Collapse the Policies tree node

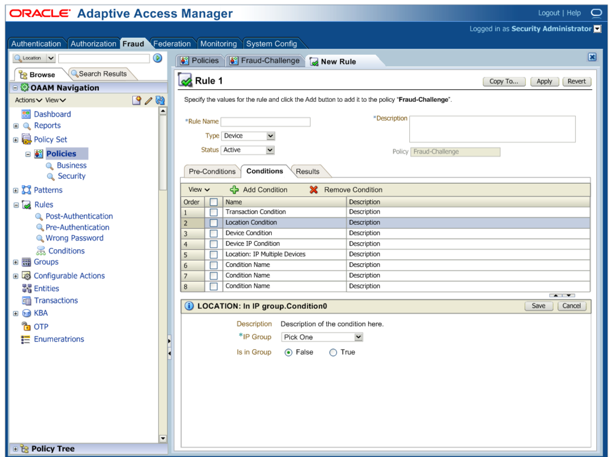[28, 154]
